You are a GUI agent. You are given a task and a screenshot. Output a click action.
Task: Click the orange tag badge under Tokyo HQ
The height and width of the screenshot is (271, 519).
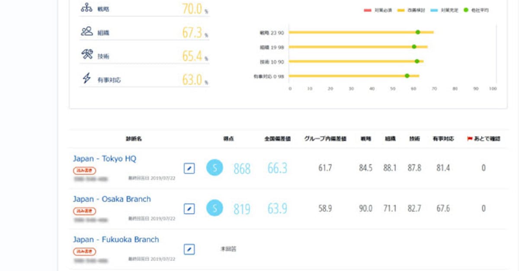[x=84, y=170]
